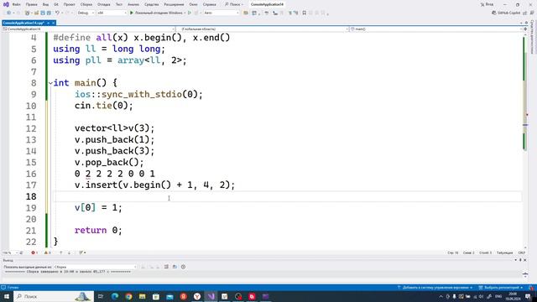
Task: Open Mail app from taskbar
Action: tap(169, 296)
